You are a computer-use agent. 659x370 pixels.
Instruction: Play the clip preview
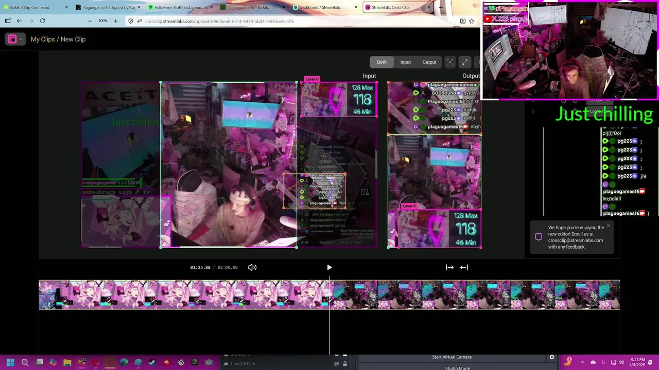329,267
